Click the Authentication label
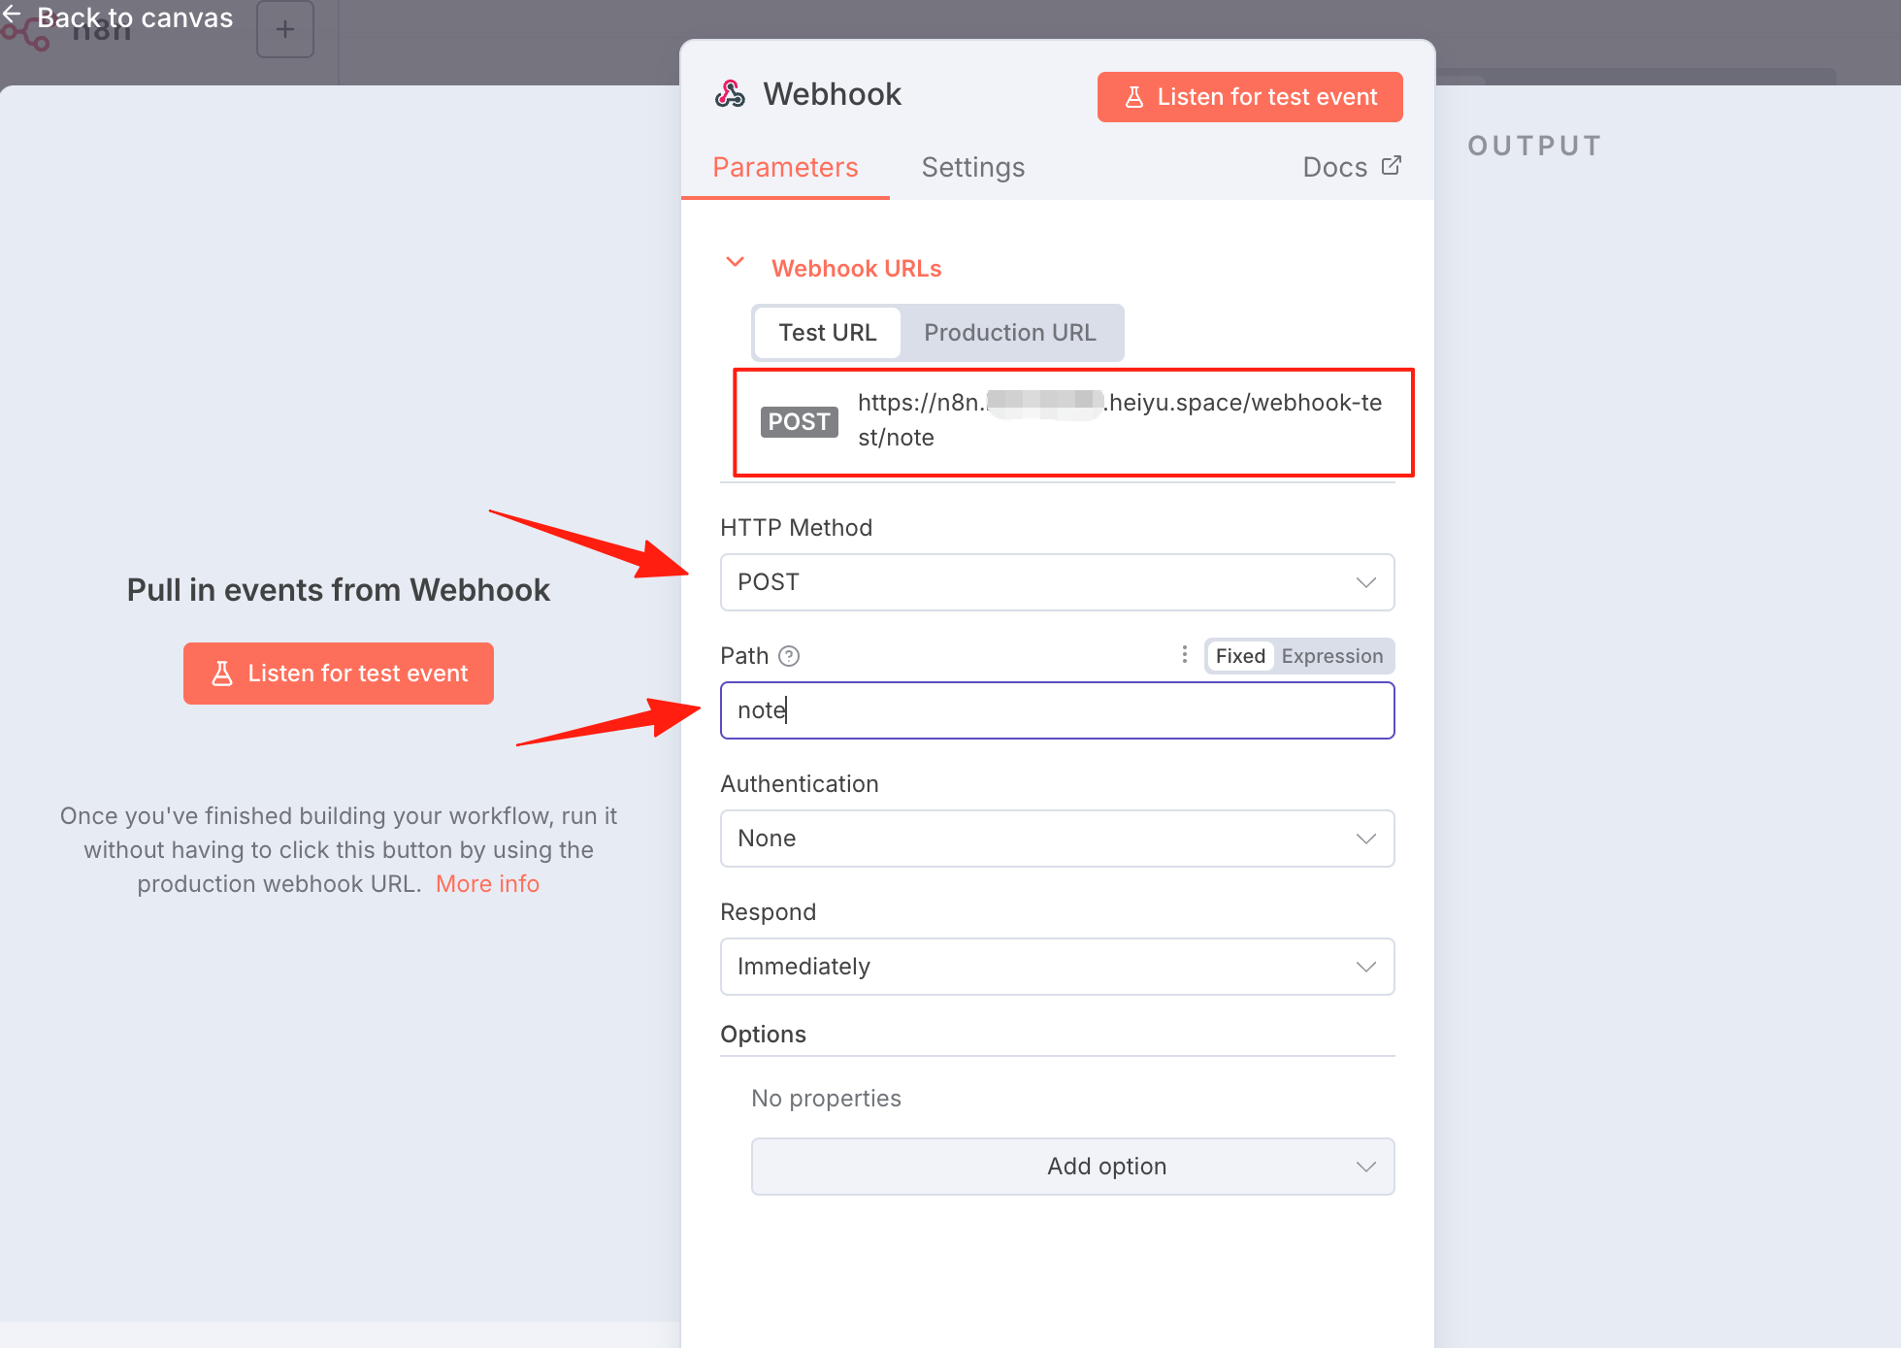1902x1349 pixels. pyautogui.click(x=800, y=784)
